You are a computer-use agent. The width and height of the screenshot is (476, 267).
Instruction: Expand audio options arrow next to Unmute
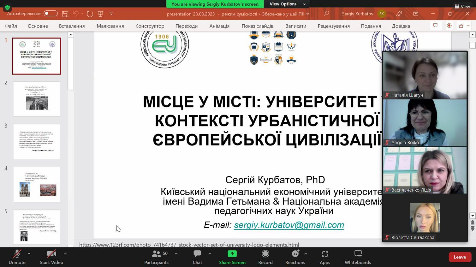point(29,254)
